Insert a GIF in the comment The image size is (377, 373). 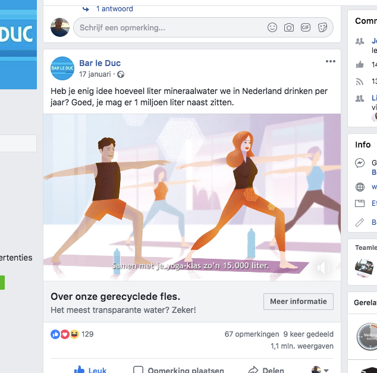point(306,27)
